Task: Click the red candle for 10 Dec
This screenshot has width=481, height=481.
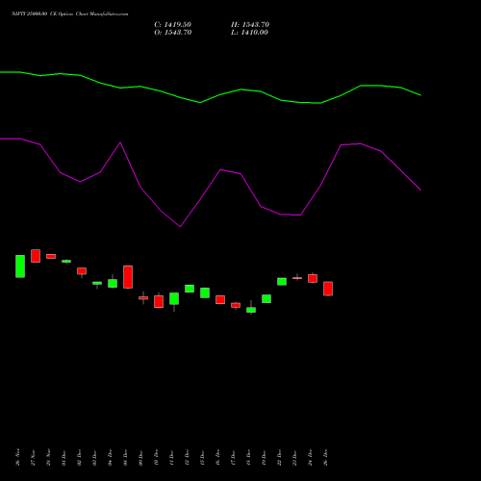Action: [x=159, y=301]
